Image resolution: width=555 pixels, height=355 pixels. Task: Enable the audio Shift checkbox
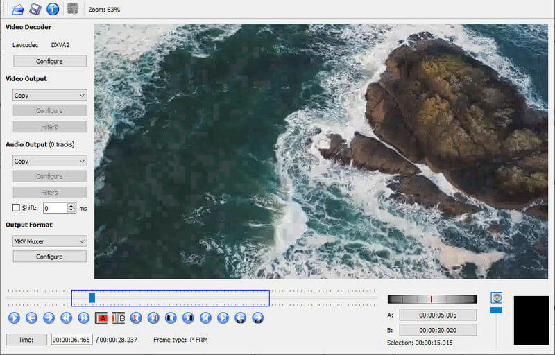coord(16,207)
